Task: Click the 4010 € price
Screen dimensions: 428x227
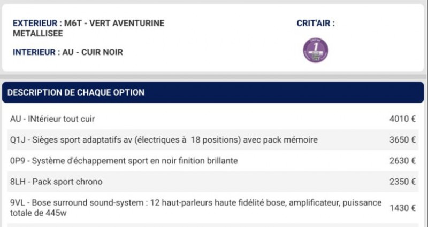Action: click(402, 119)
